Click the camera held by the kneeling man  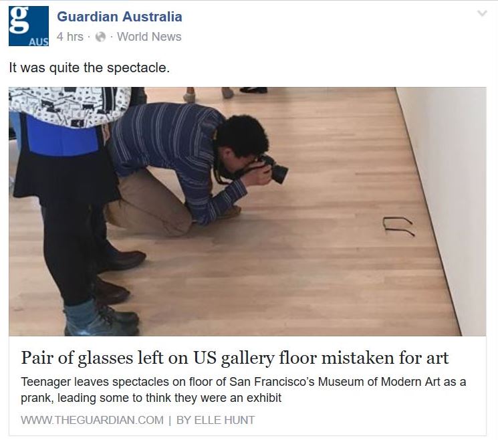click(273, 169)
